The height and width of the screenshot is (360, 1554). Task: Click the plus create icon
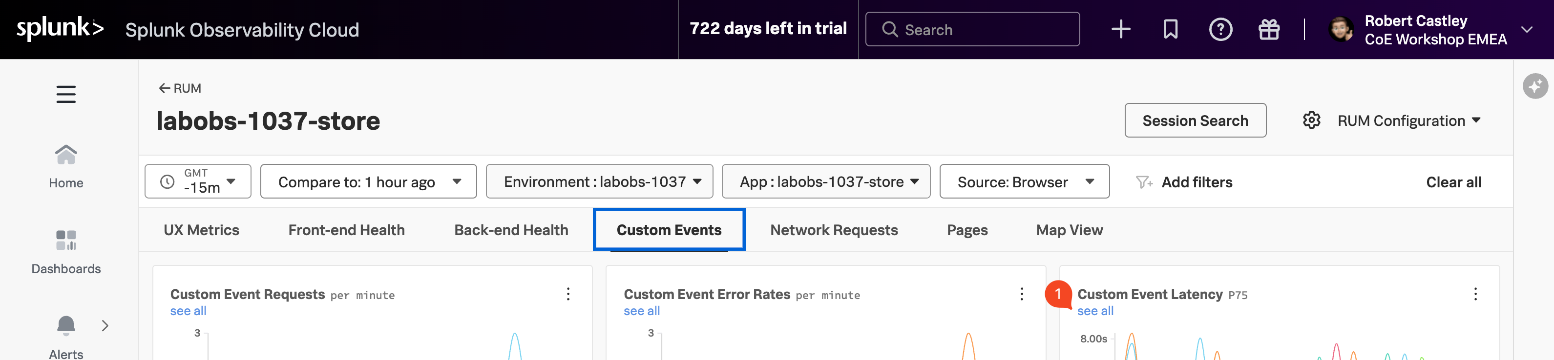pos(1120,30)
